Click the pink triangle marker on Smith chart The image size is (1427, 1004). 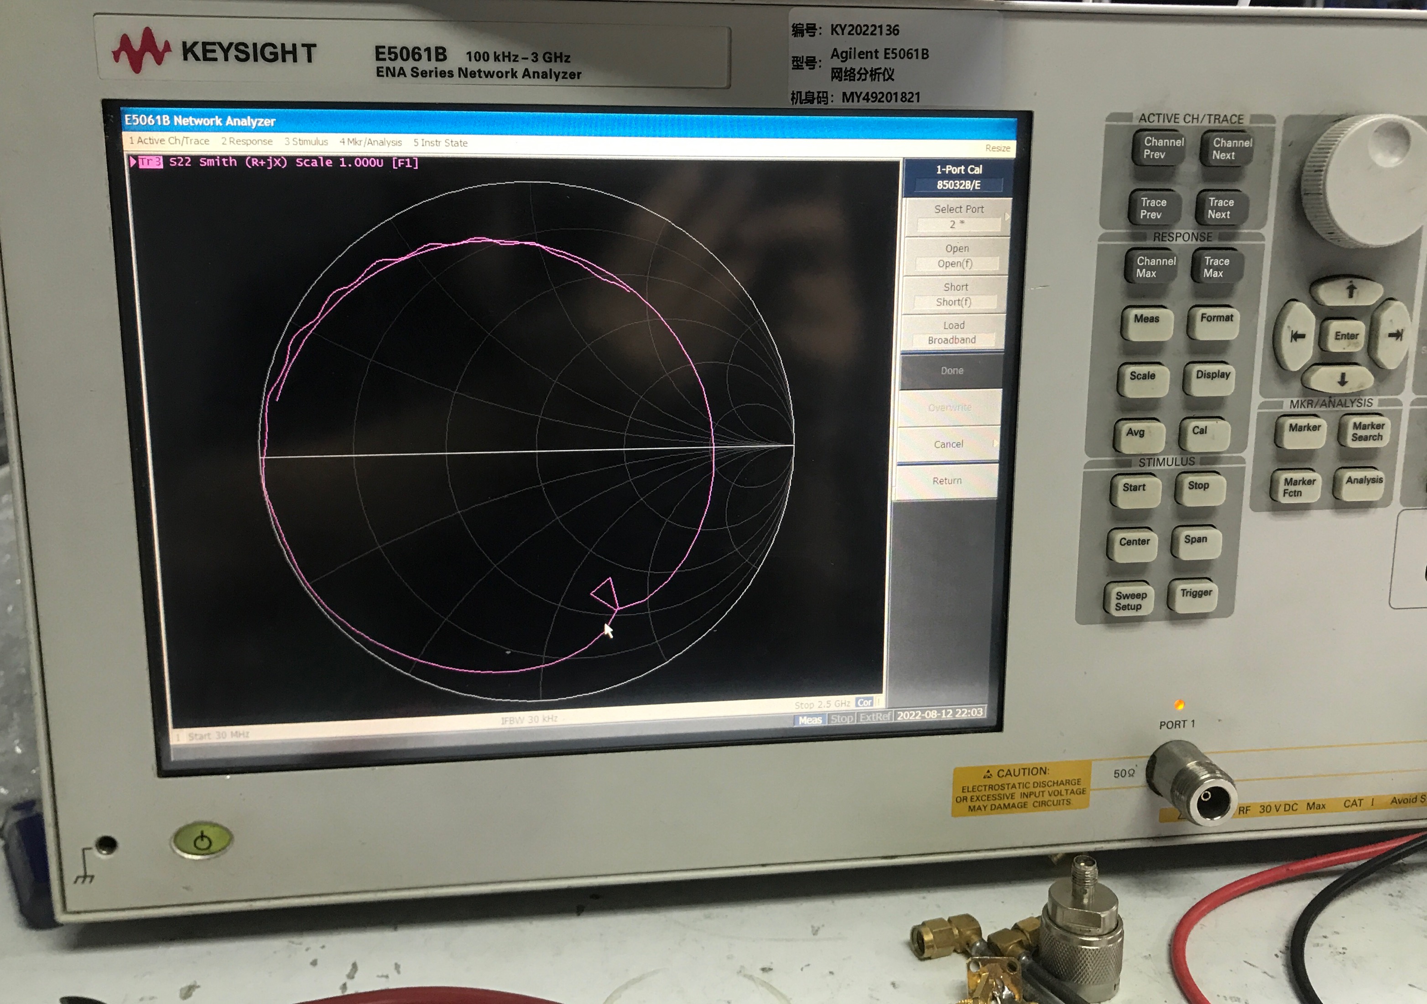point(605,592)
